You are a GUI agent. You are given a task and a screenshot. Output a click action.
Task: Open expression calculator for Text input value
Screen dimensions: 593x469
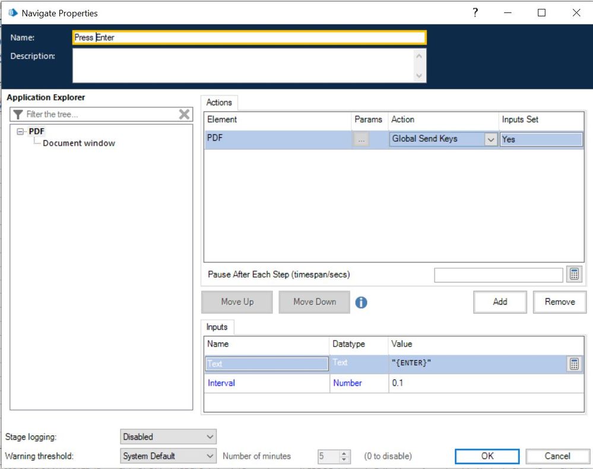tap(574, 364)
